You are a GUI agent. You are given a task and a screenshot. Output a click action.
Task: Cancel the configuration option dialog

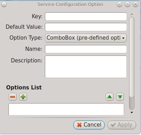pos(89,125)
